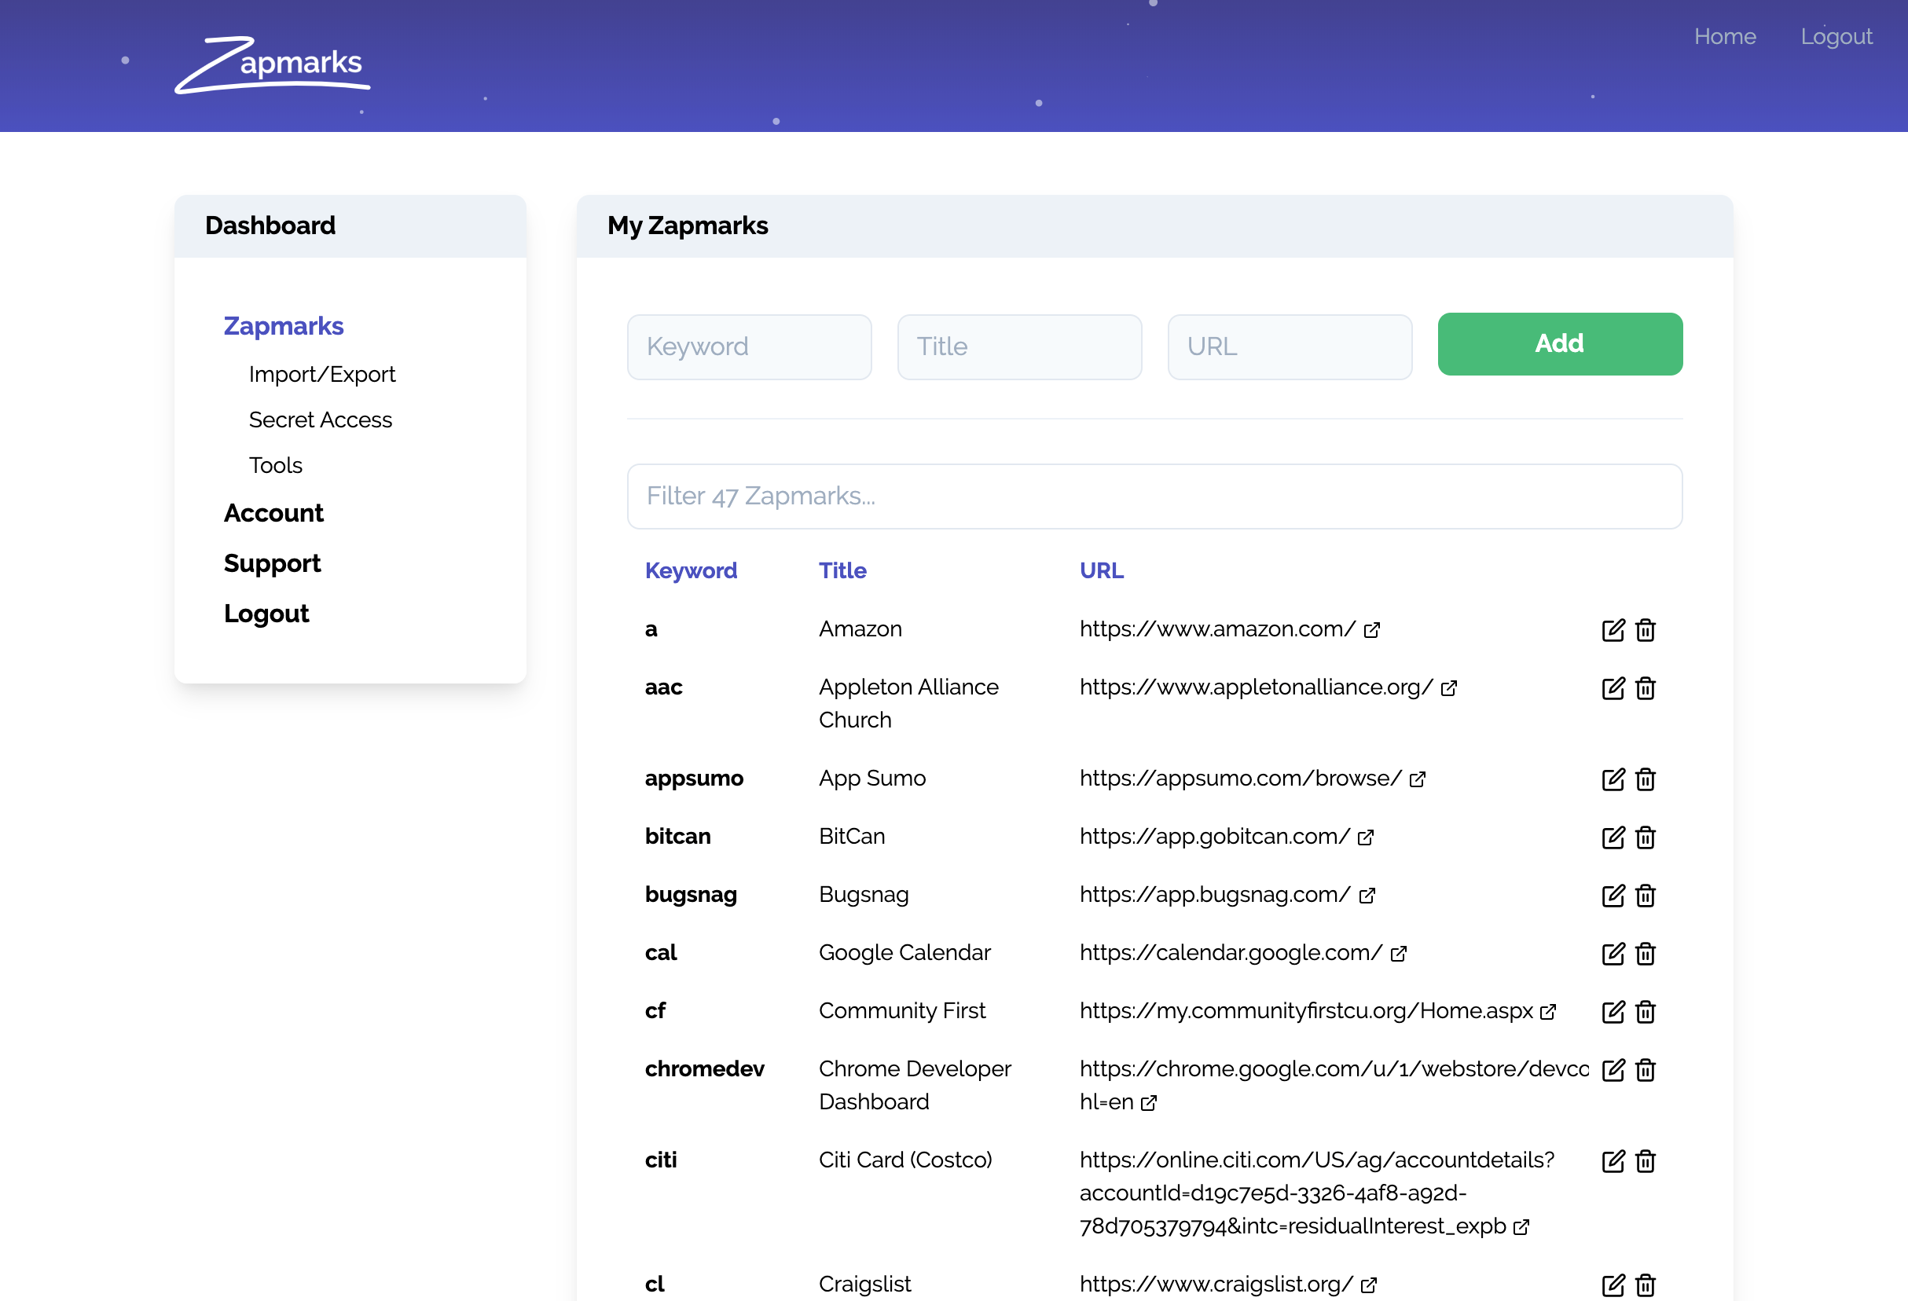Go to Secret Access sidebar item
The width and height of the screenshot is (1908, 1301).
[320, 420]
